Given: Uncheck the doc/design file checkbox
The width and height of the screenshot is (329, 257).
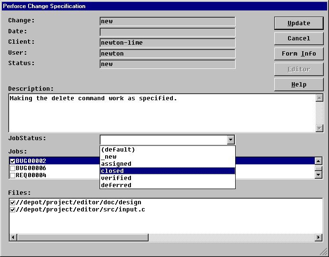Looking at the screenshot, I should click(x=13, y=202).
